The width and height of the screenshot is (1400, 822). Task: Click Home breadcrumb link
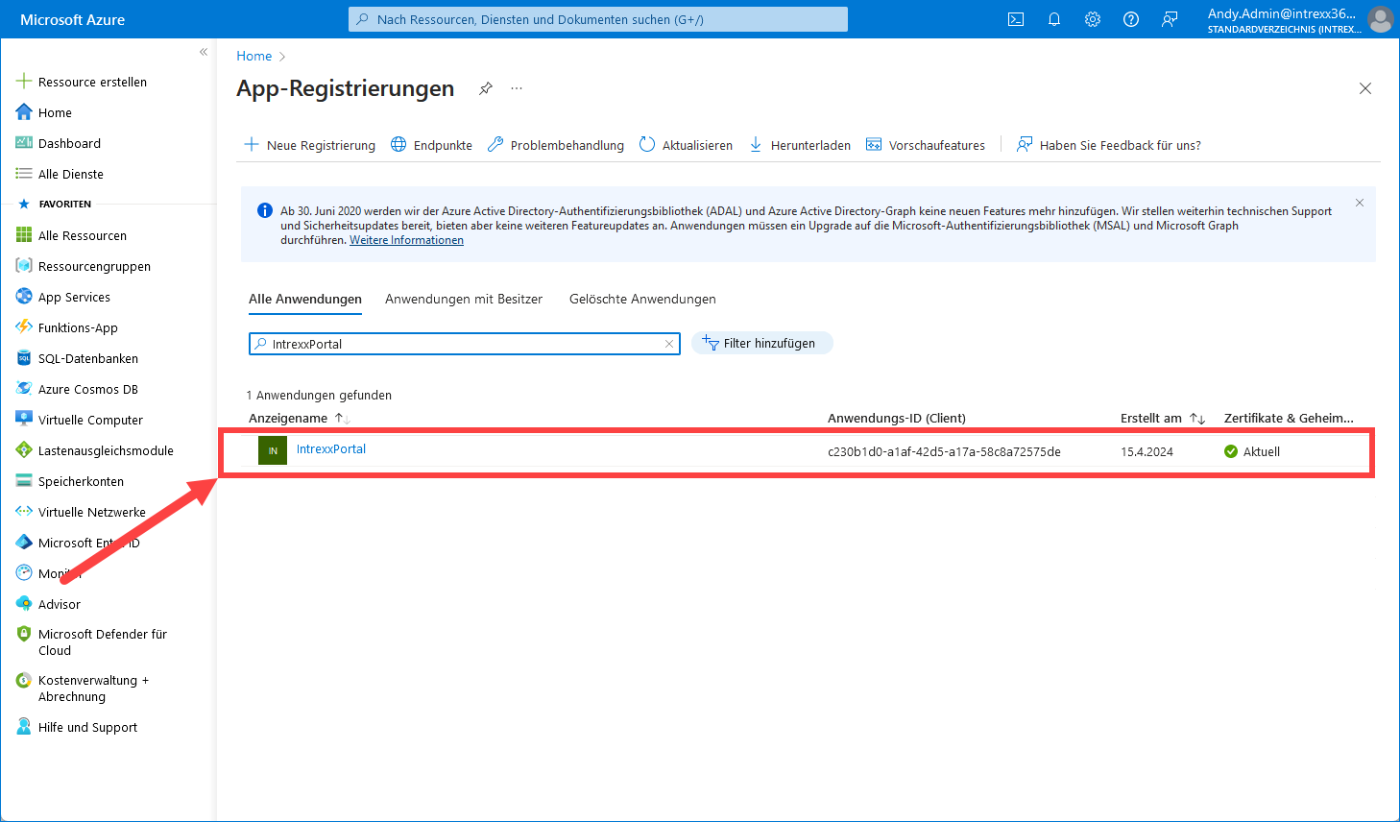(254, 56)
